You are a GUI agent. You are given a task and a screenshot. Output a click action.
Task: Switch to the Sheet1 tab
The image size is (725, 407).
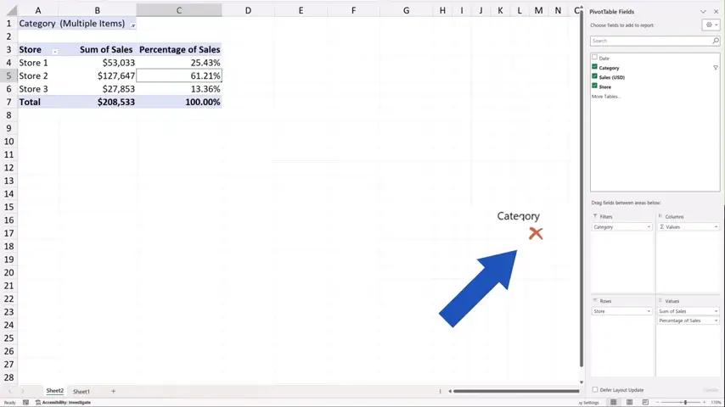click(x=81, y=391)
